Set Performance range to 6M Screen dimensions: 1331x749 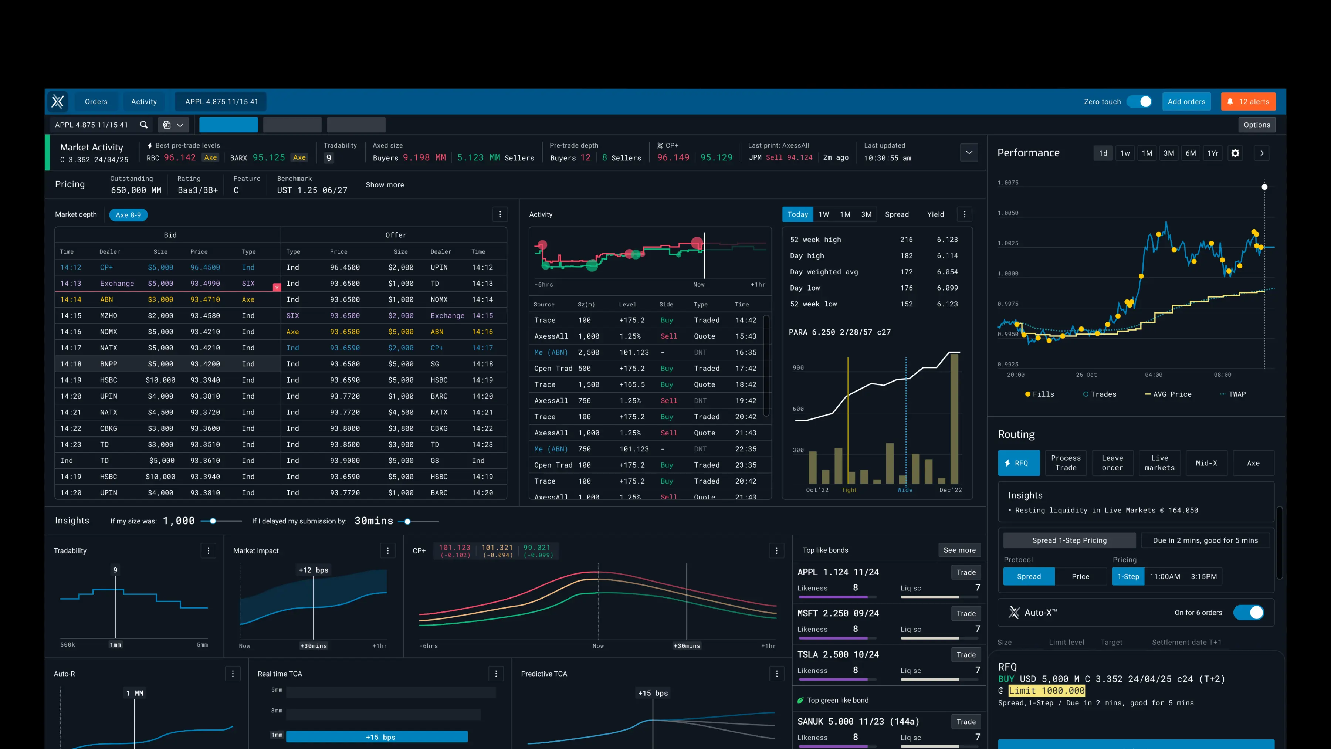(1191, 153)
